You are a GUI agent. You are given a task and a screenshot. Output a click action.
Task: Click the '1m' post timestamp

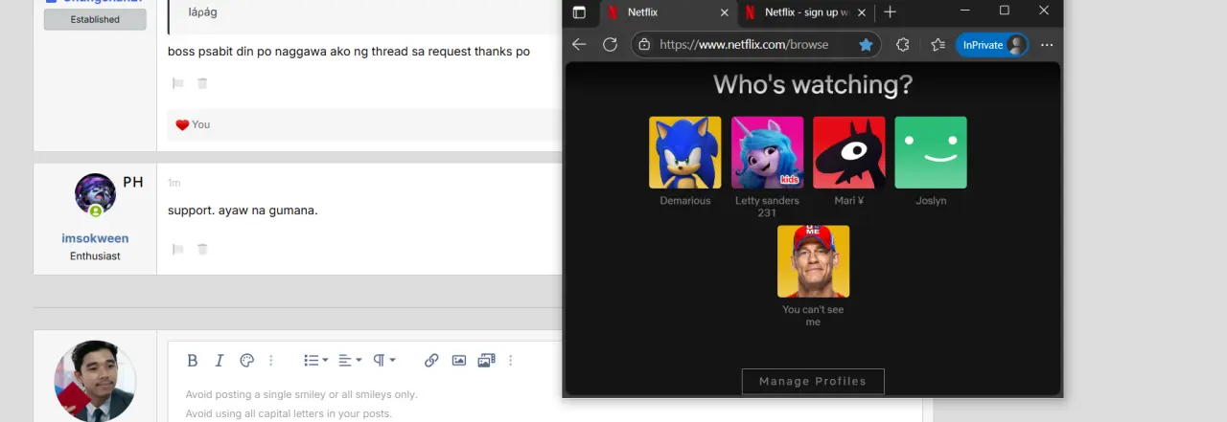[x=174, y=183]
